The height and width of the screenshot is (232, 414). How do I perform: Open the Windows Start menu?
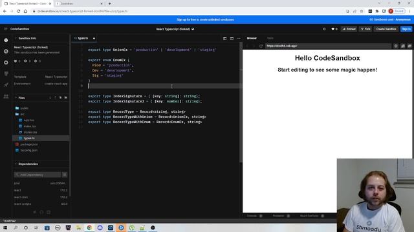(5, 227)
